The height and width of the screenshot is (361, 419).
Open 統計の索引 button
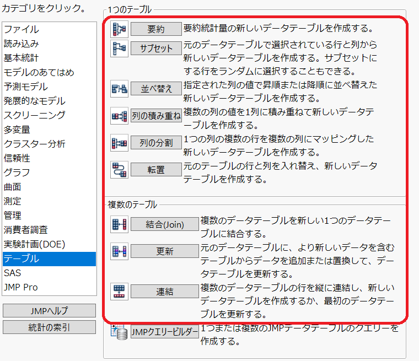tap(49, 327)
